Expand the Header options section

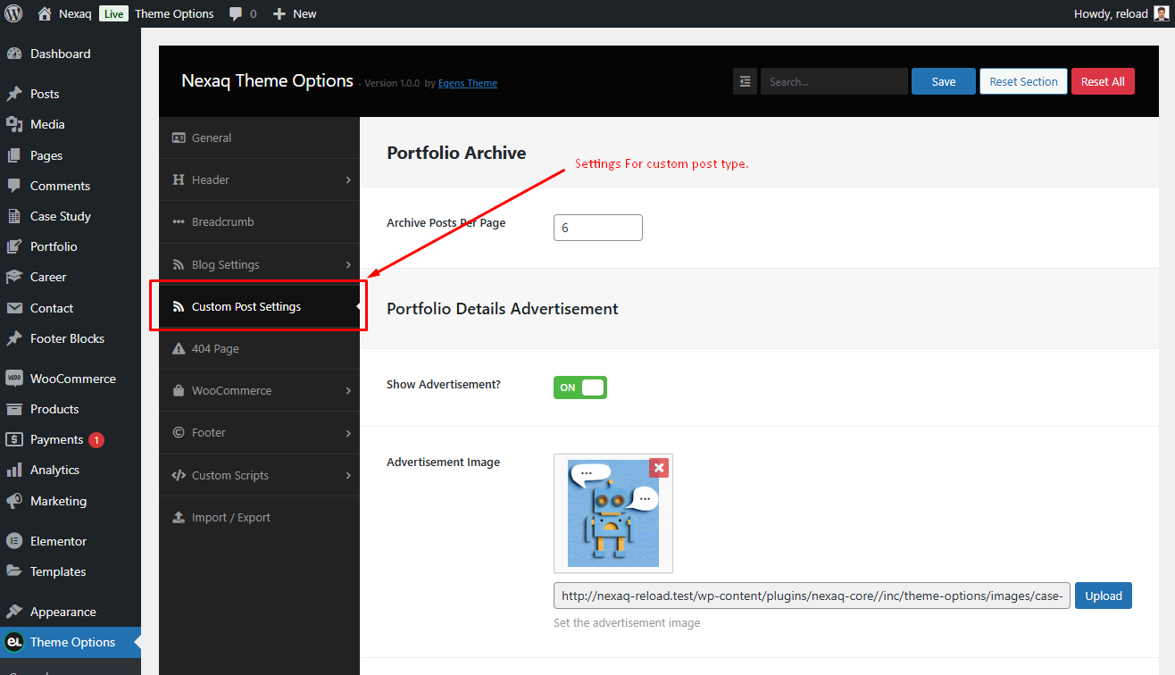259,179
